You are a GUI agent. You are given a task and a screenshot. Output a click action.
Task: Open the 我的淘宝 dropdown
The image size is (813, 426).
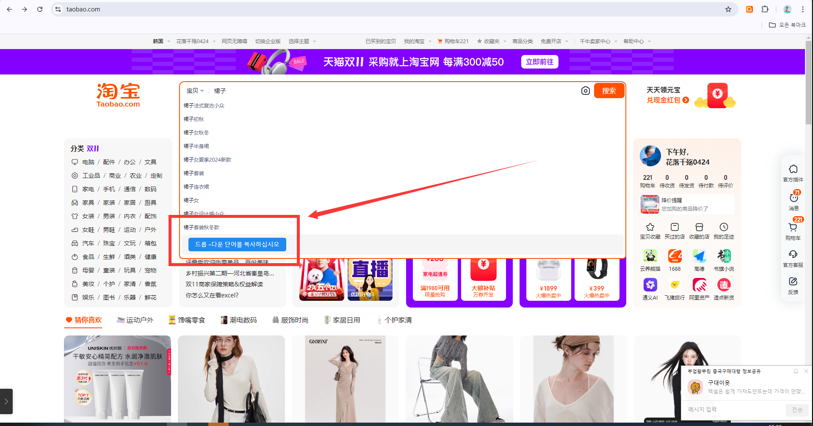pyautogui.click(x=417, y=41)
